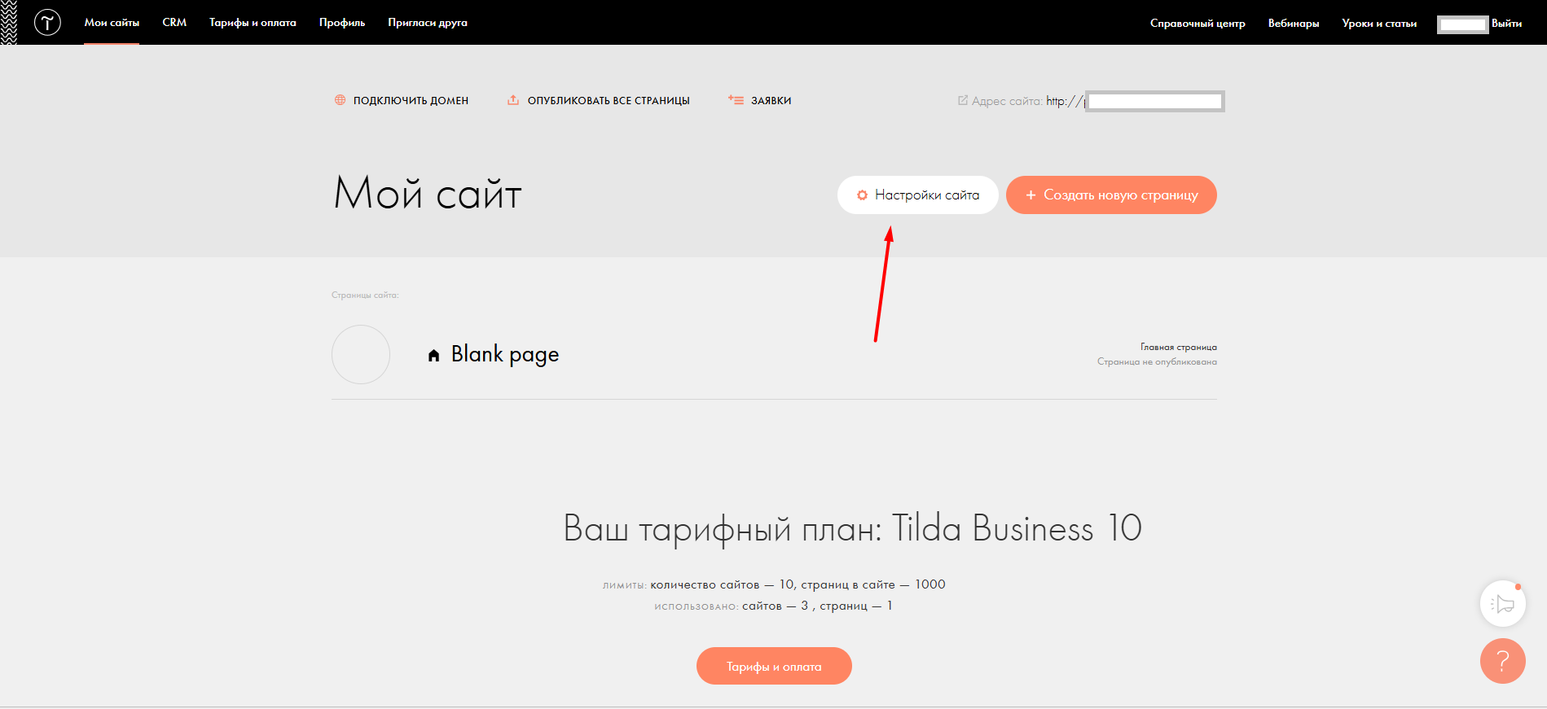
Task: Open the Заявки section
Action: pyautogui.click(x=771, y=101)
